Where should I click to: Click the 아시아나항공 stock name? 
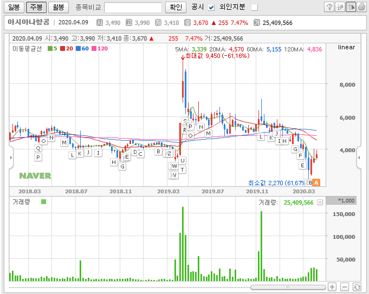[29, 22]
